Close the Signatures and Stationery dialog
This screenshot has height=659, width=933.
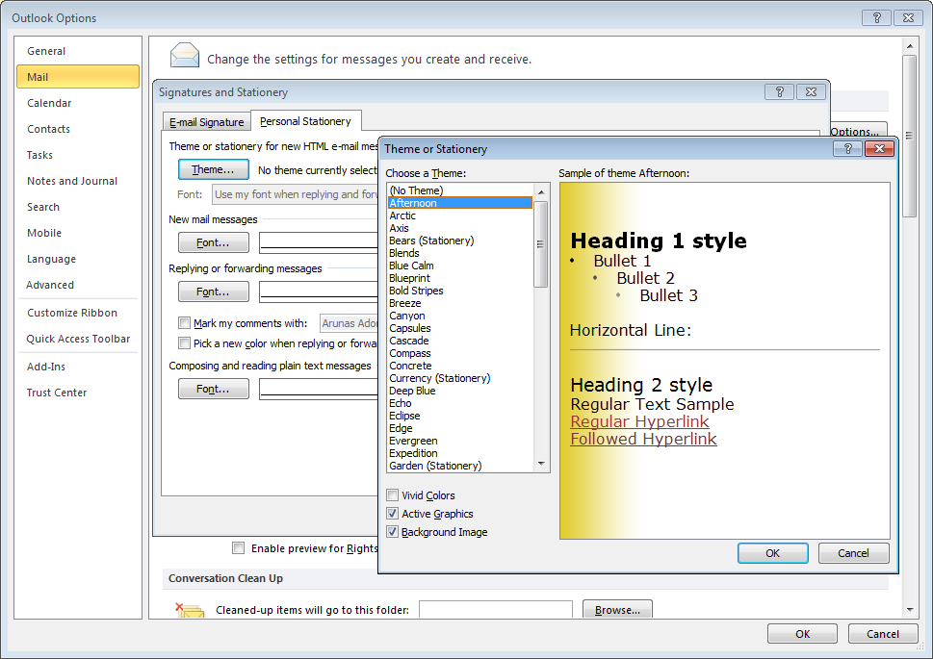pyautogui.click(x=811, y=91)
